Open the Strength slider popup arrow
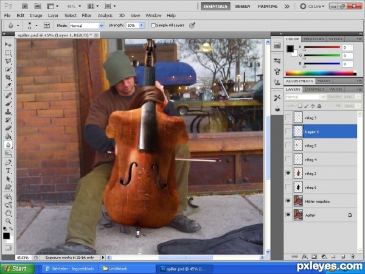The width and height of the screenshot is (365, 274). [x=142, y=26]
